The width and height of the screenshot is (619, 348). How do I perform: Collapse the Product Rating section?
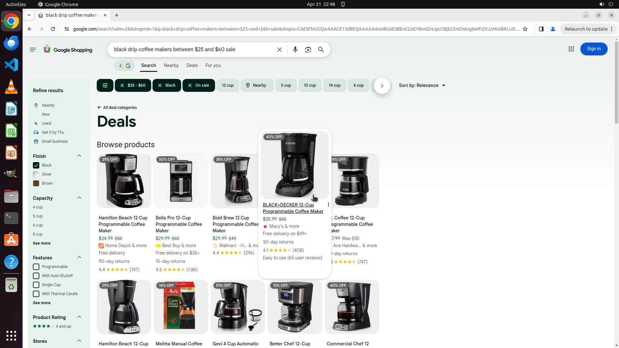[x=79, y=317]
